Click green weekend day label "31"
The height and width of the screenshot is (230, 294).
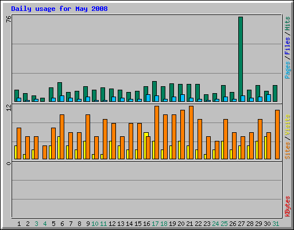point(276,224)
